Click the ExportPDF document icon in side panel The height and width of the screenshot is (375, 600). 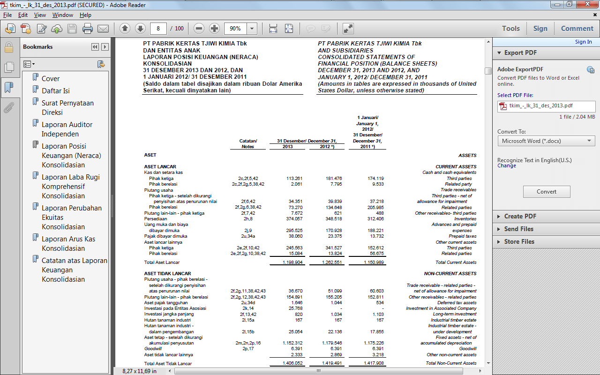click(x=590, y=70)
